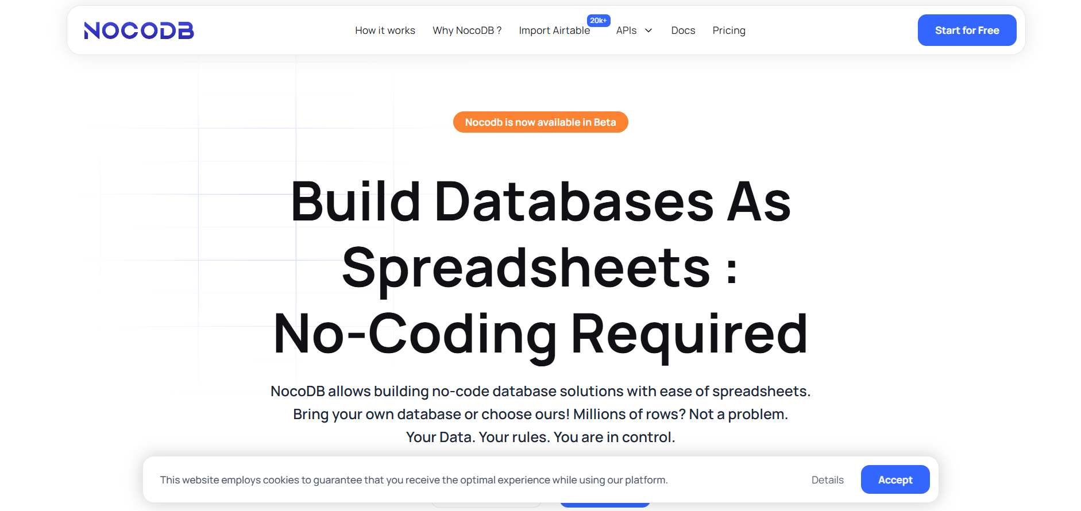The height and width of the screenshot is (511, 1081).
Task: Click the orange Nocodb Beta announcement pill
Action: pos(540,122)
